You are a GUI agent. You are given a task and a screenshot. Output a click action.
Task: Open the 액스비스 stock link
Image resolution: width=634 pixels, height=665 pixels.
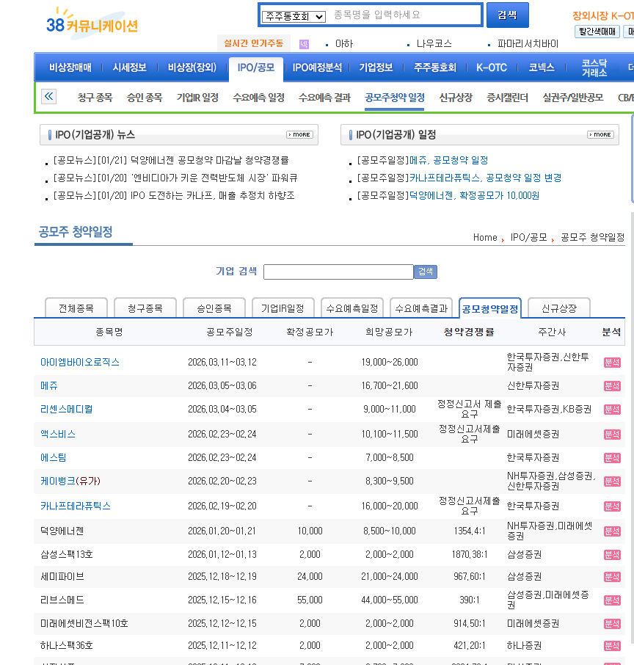click(58, 435)
